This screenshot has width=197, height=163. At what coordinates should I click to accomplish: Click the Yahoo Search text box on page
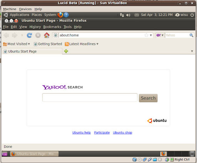[x=90, y=98]
